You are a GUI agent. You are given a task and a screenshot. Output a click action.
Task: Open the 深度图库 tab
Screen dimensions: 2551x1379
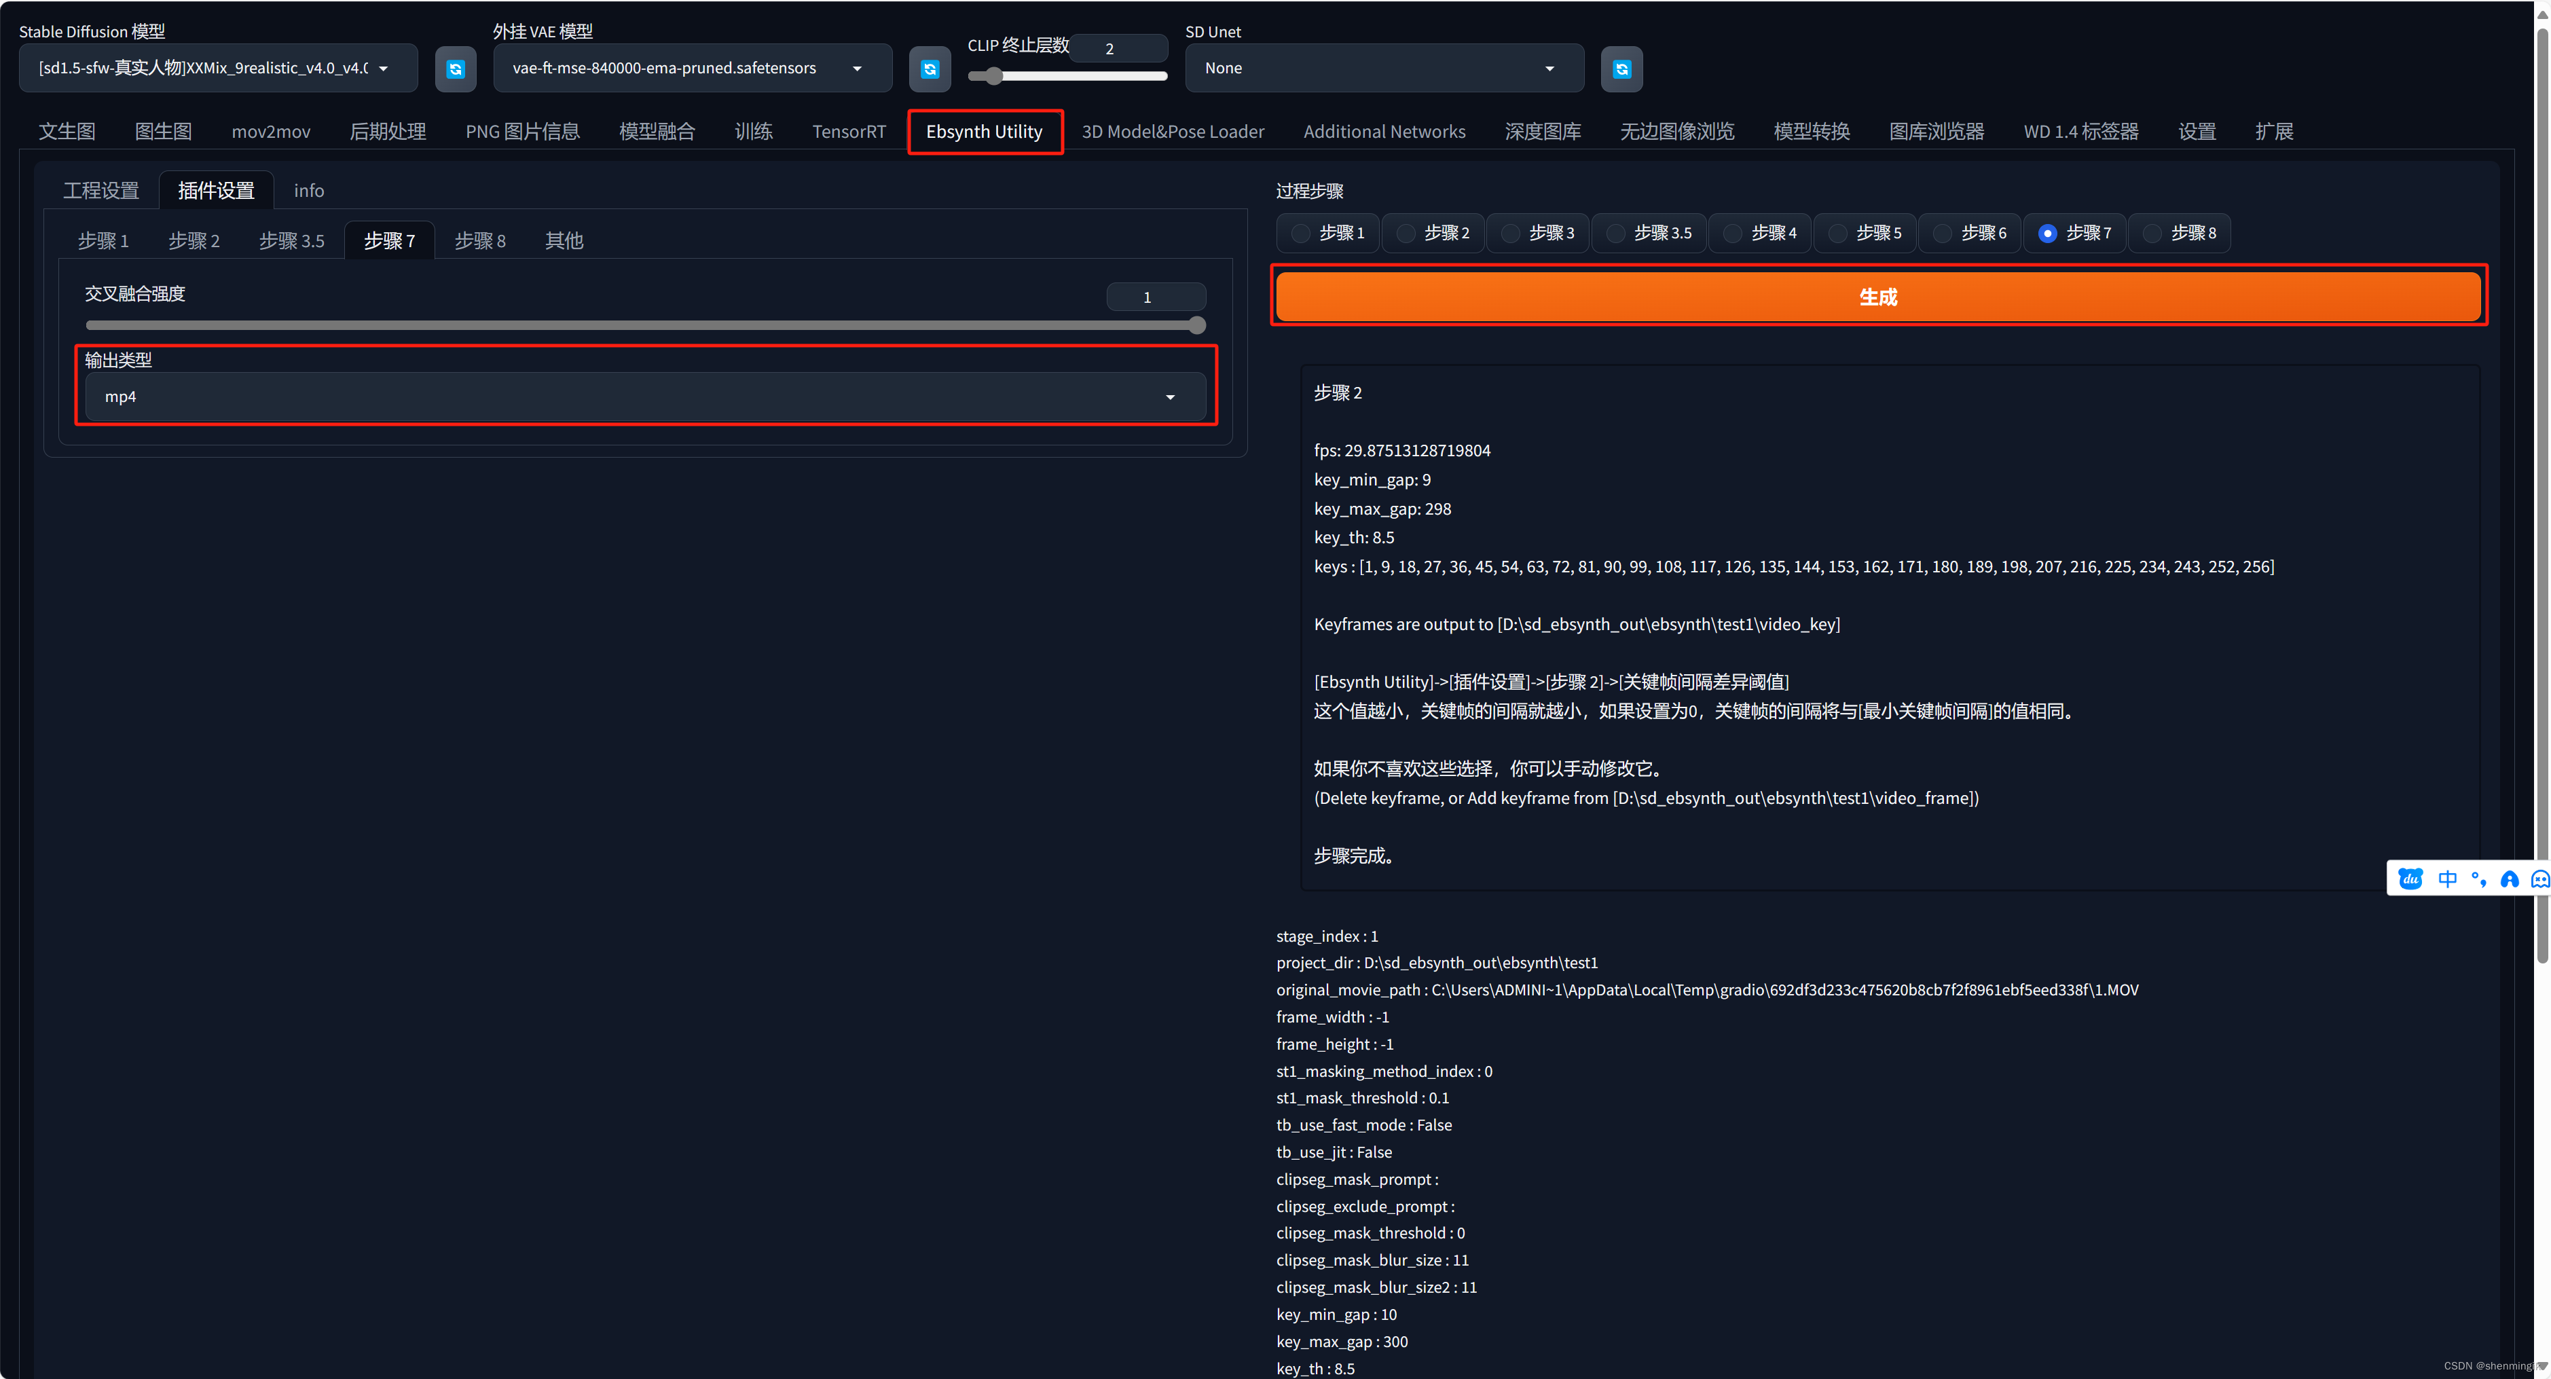1543,132
